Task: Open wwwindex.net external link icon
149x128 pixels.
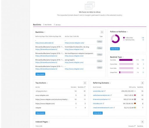Action: 105,91
